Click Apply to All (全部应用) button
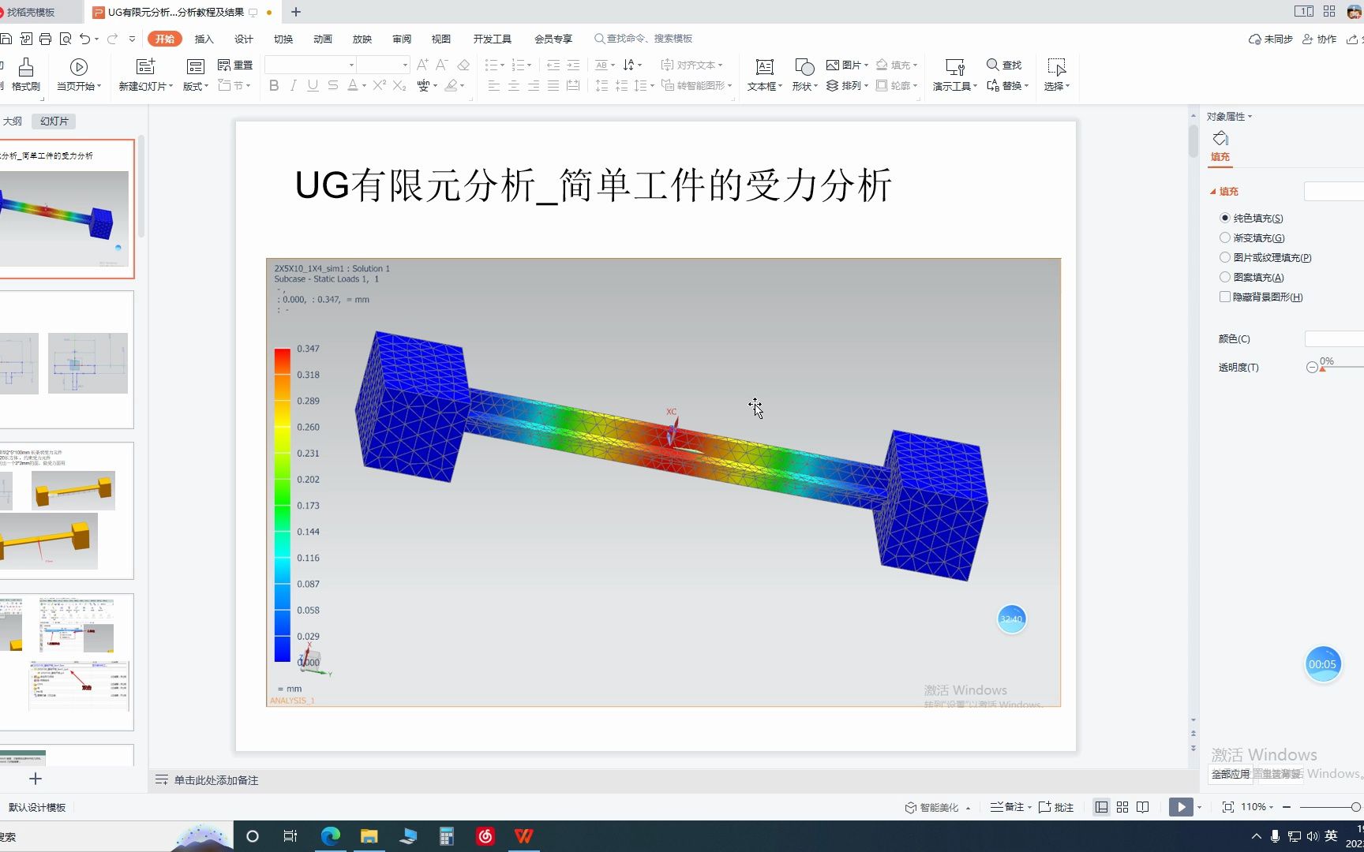This screenshot has height=852, width=1364. point(1231,774)
